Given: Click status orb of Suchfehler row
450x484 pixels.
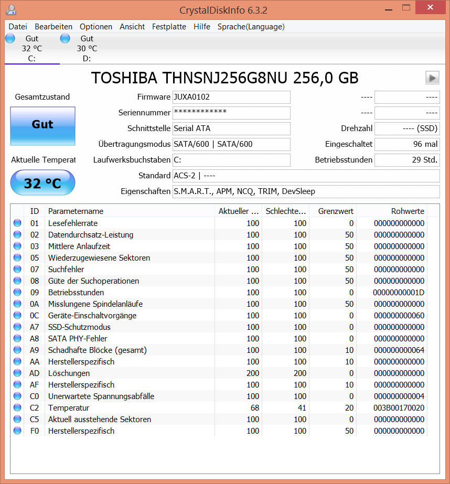Looking at the screenshot, I should pos(17,269).
